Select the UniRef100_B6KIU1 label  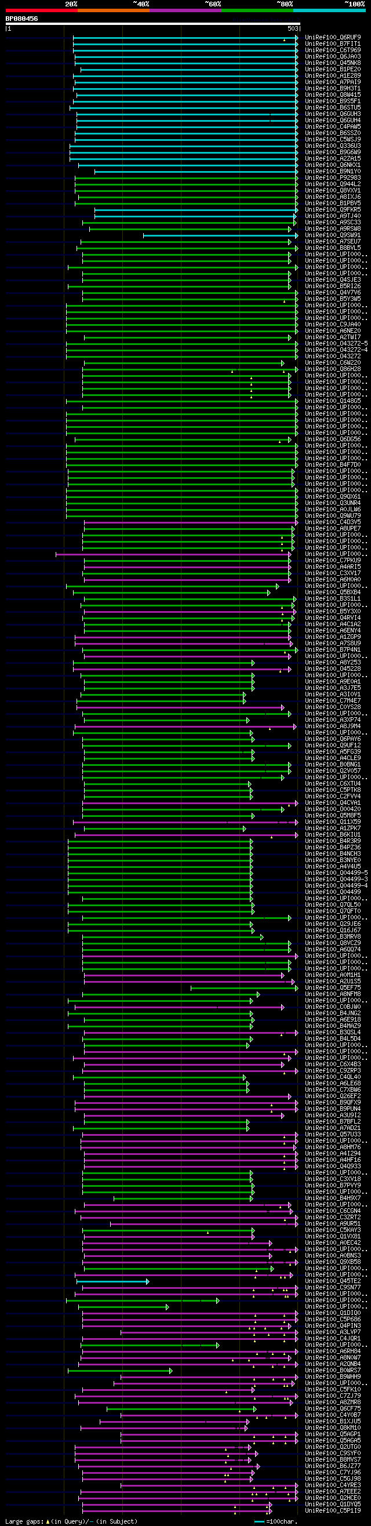(333, 834)
